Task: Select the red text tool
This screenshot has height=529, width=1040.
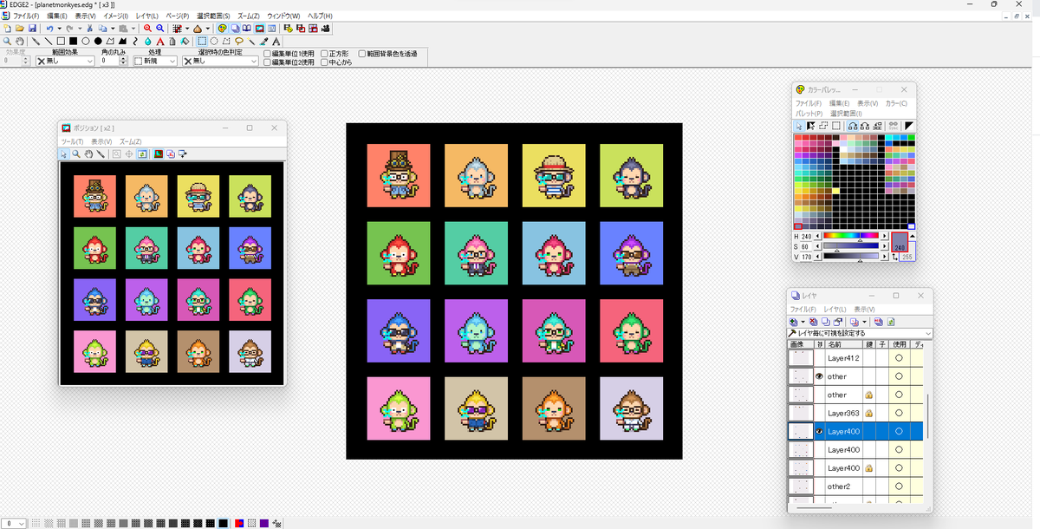Action: pos(160,41)
